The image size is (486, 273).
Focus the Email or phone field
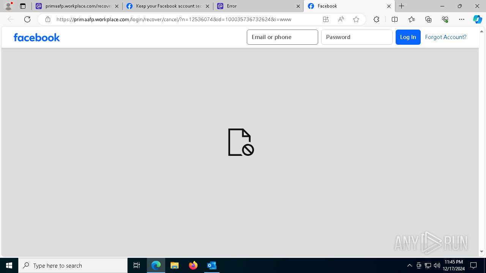[282, 37]
